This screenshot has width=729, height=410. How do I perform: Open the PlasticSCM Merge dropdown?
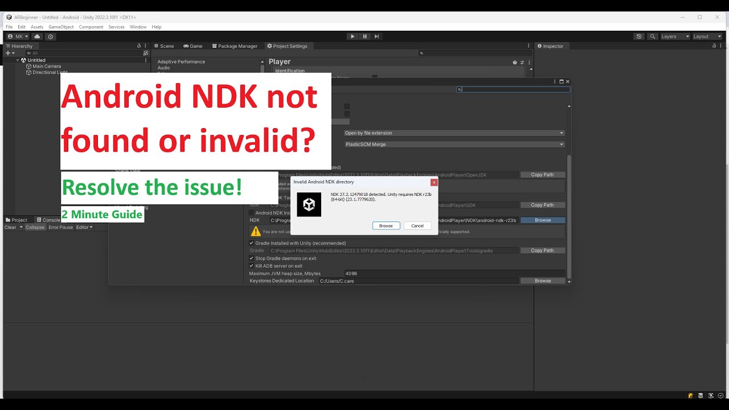454,144
